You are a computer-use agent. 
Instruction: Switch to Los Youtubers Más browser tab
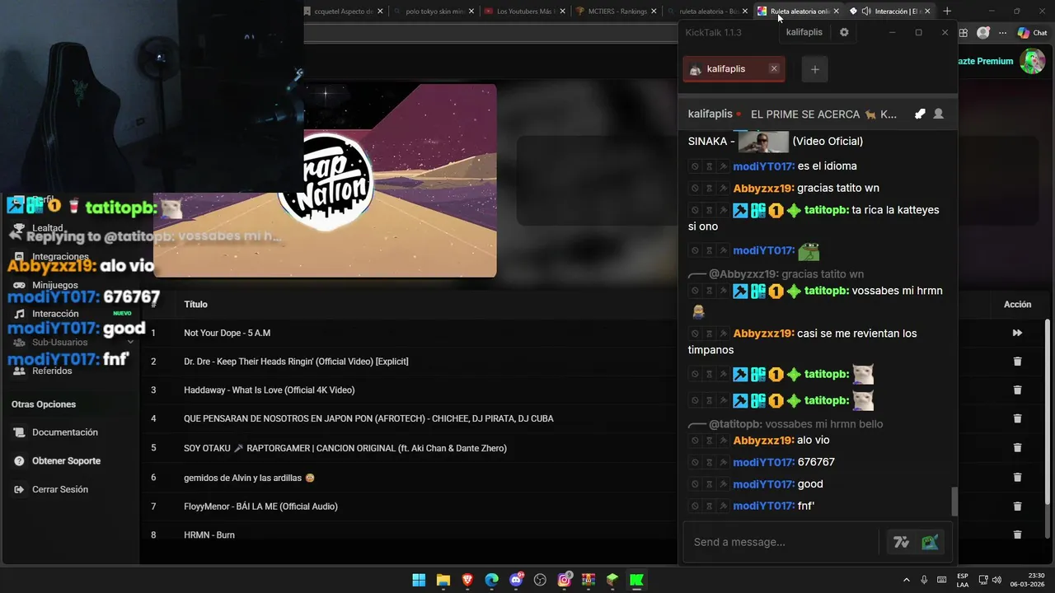point(524,11)
